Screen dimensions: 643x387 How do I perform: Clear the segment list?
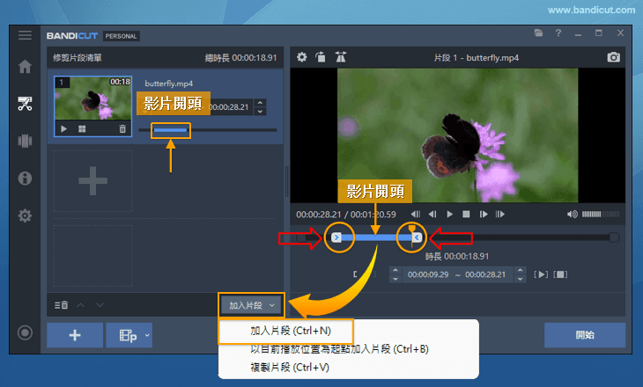[x=62, y=305]
